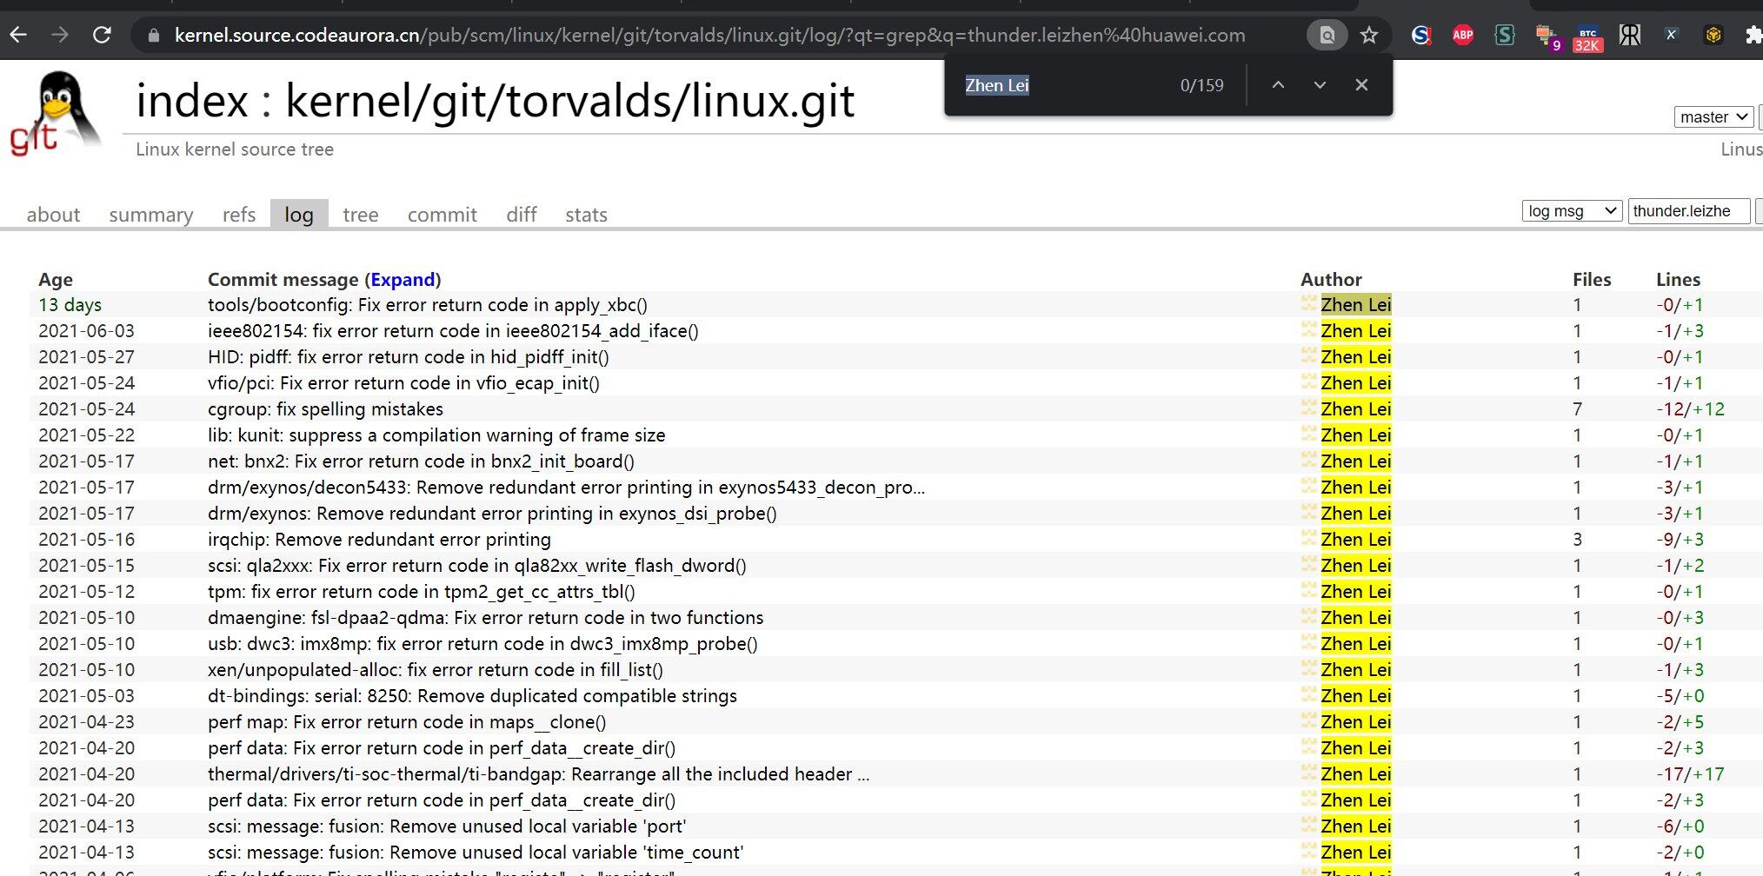This screenshot has height=876, width=1763.
Task: Open commit tpm: fix error return code
Action: tap(422, 592)
